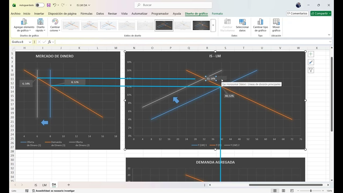Open the Fórmulas ribbon tab
Screen dimensions: 343x193
[x=86, y=14]
